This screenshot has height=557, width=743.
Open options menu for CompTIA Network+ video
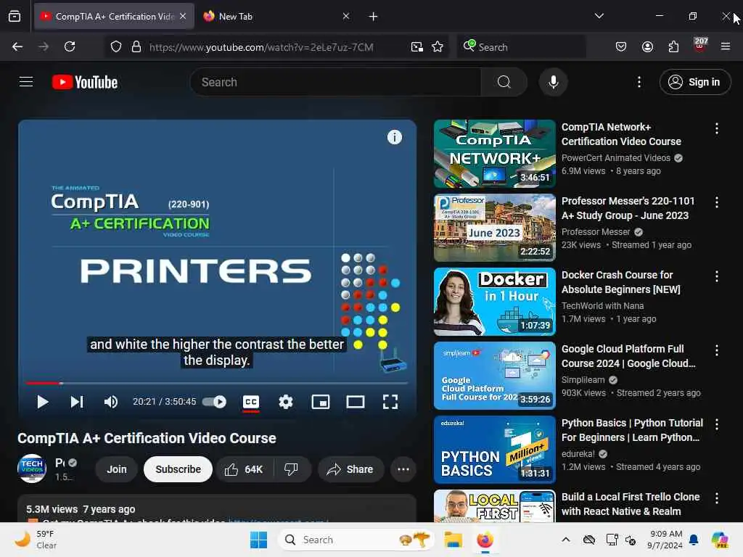[716, 128]
